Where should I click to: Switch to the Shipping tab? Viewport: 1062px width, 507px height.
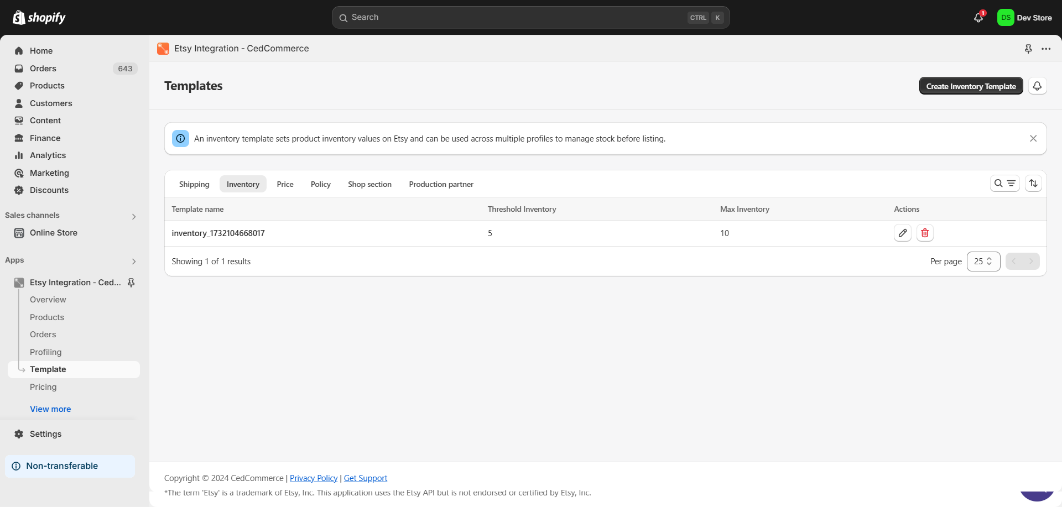[x=194, y=184]
